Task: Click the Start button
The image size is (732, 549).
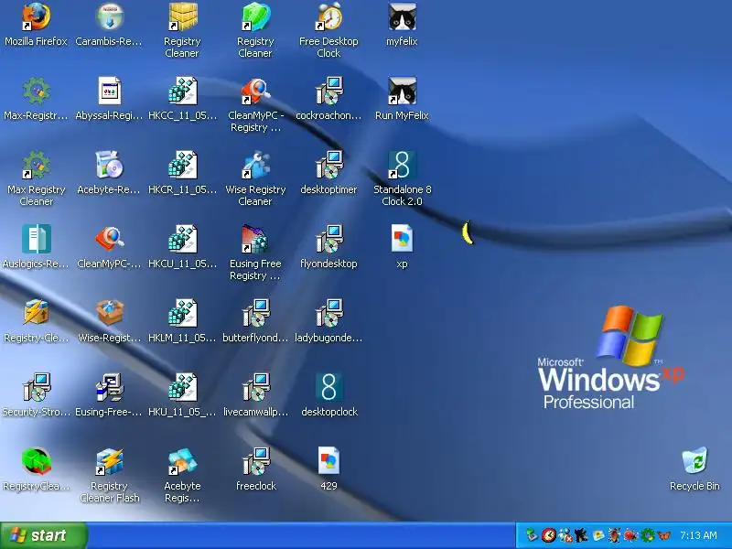Action: [43, 535]
